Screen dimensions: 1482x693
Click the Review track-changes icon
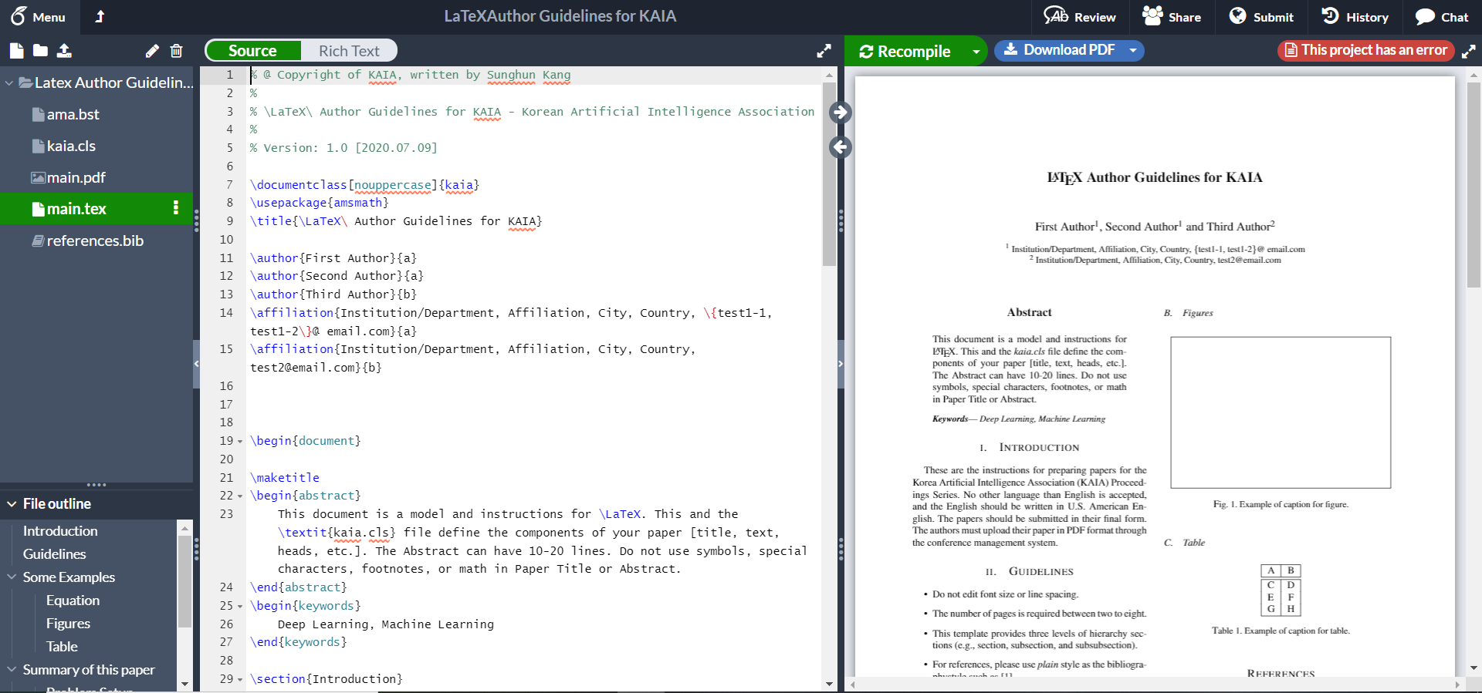tap(1056, 15)
